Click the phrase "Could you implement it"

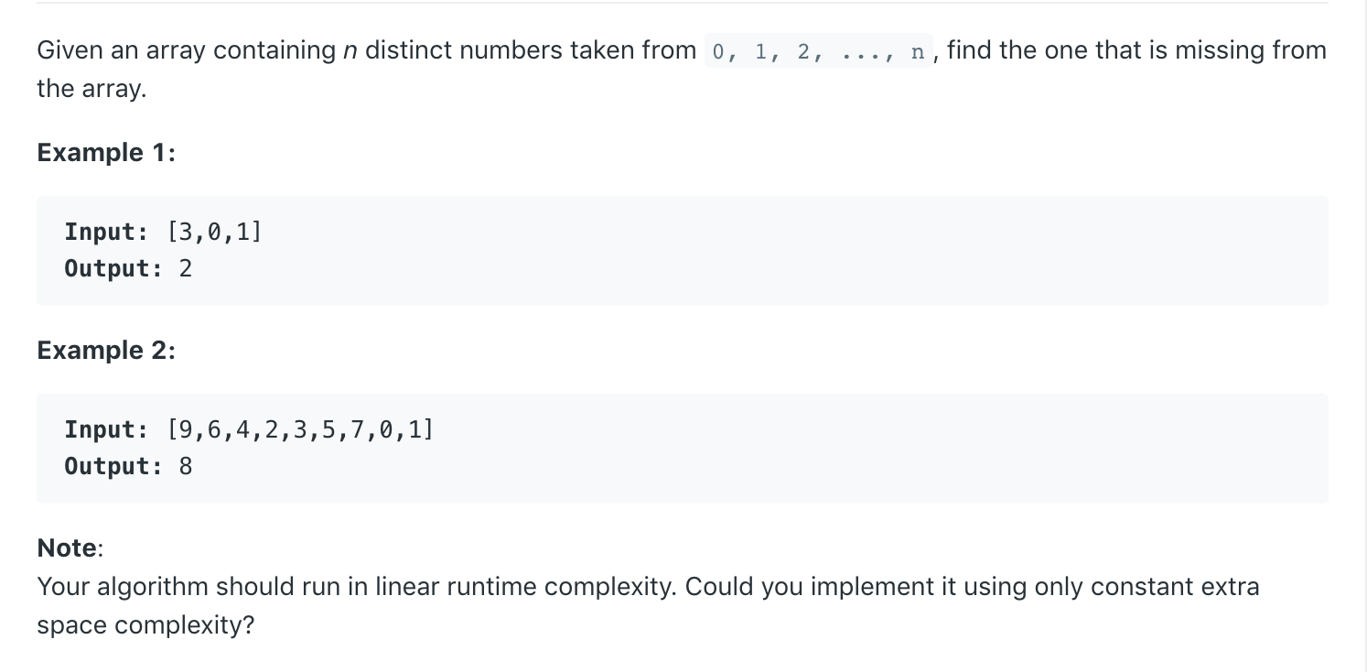click(809, 586)
